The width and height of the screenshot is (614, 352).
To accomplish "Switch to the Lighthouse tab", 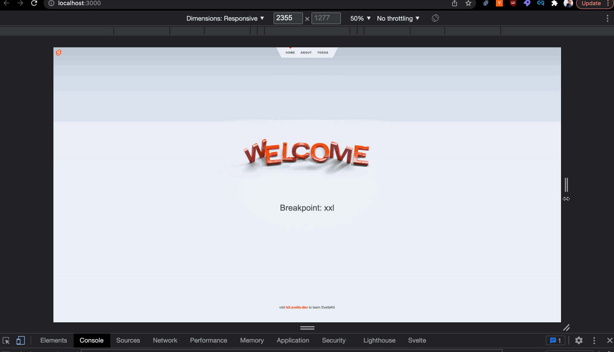I will point(380,340).
